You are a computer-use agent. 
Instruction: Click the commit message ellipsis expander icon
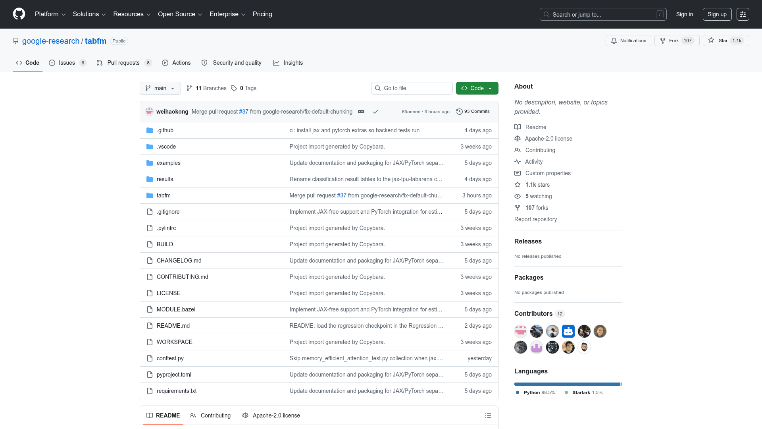point(361,112)
